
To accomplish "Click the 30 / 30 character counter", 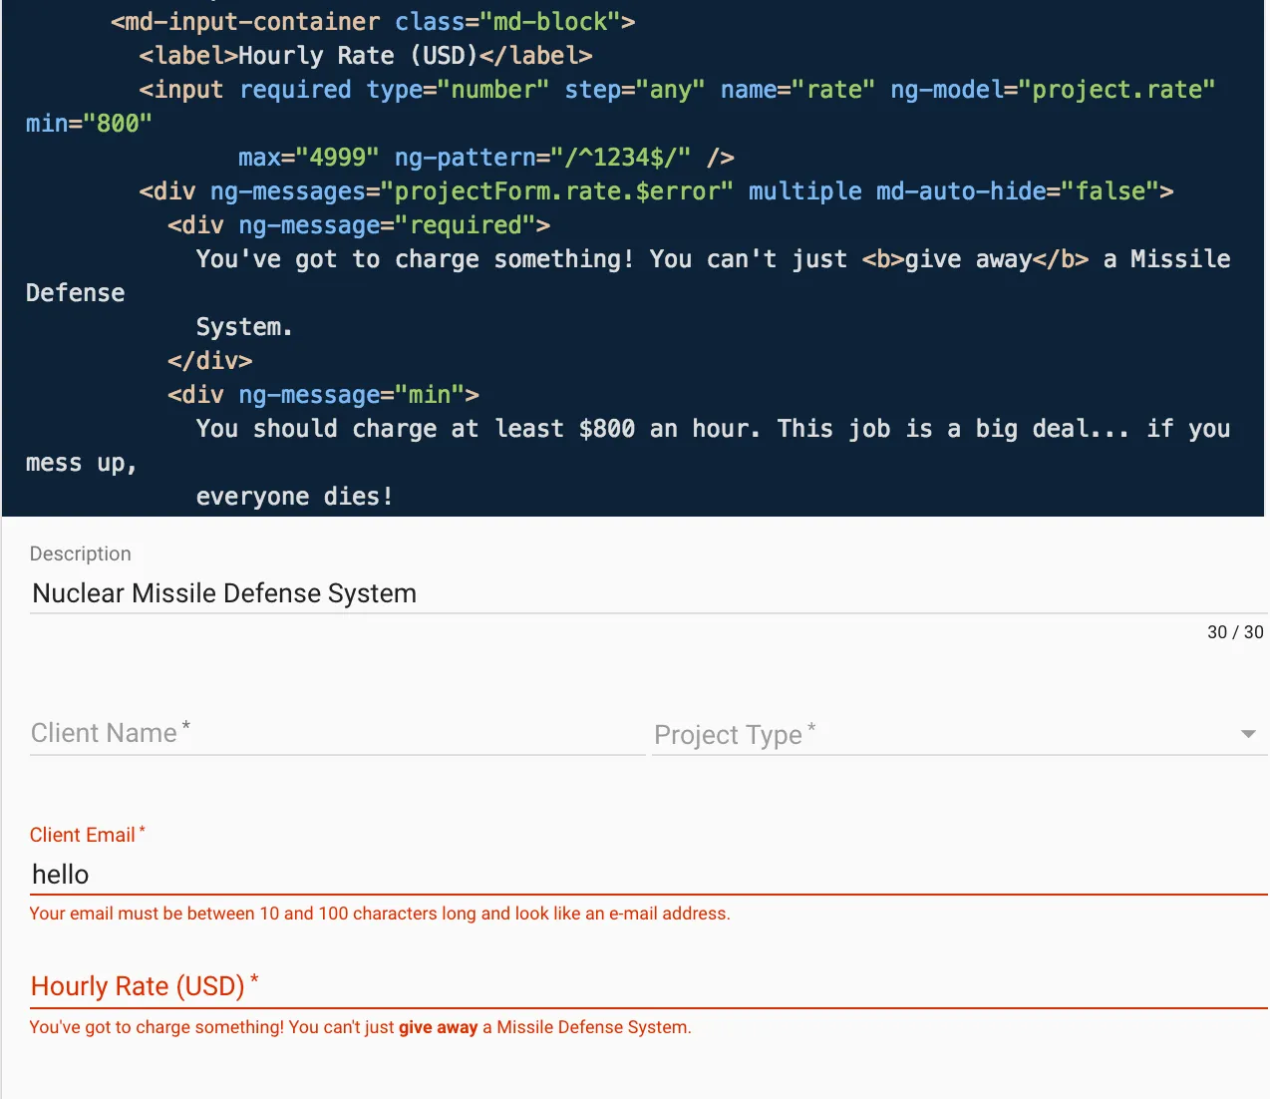I will point(1234,632).
